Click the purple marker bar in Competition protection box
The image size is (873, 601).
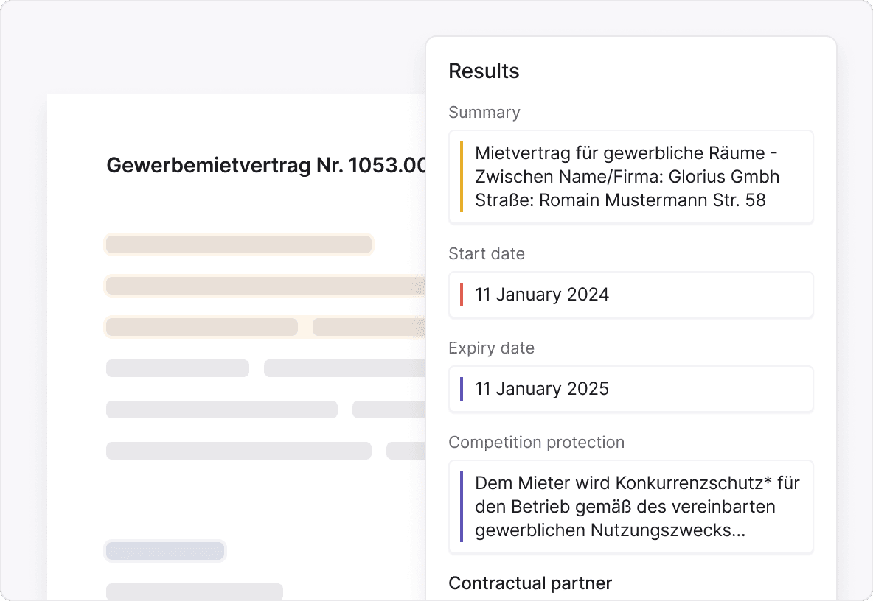pos(462,507)
